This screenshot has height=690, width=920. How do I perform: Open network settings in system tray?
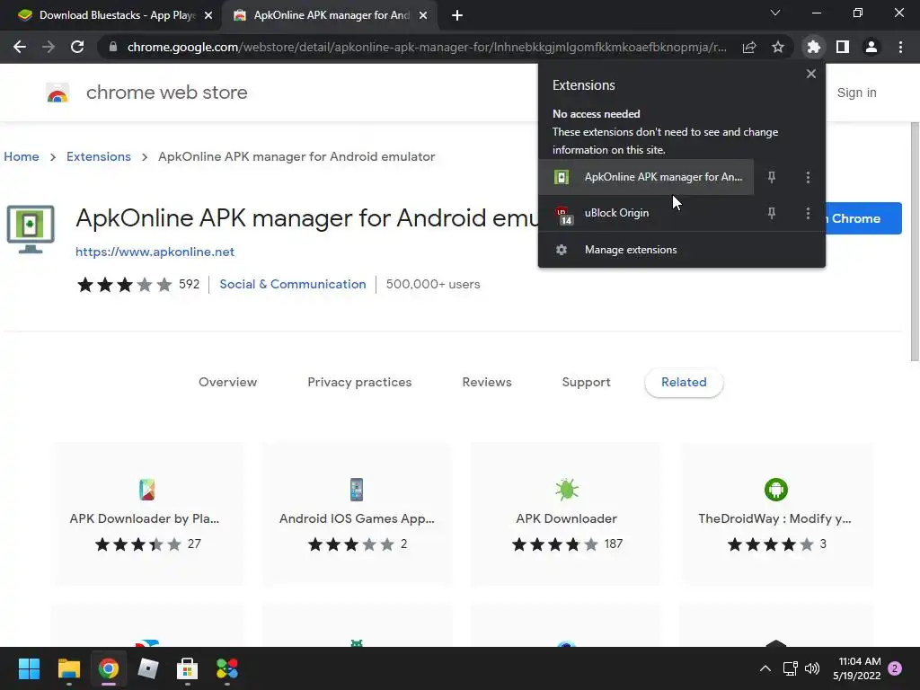pos(790,668)
